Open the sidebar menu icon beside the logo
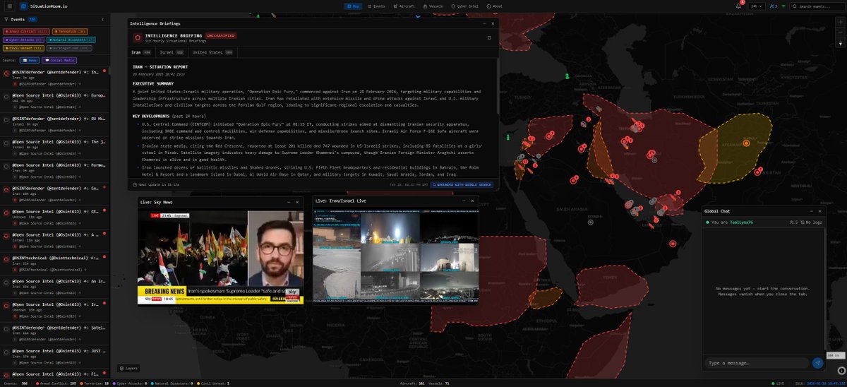This screenshot has height=387, width=847. (9, 6)
